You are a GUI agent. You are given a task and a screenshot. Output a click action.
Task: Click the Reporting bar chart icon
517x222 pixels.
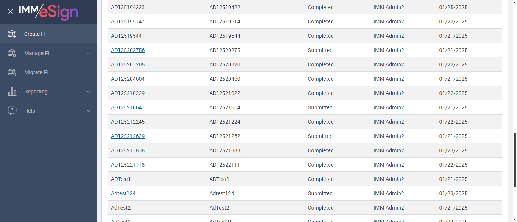(12, 92)
